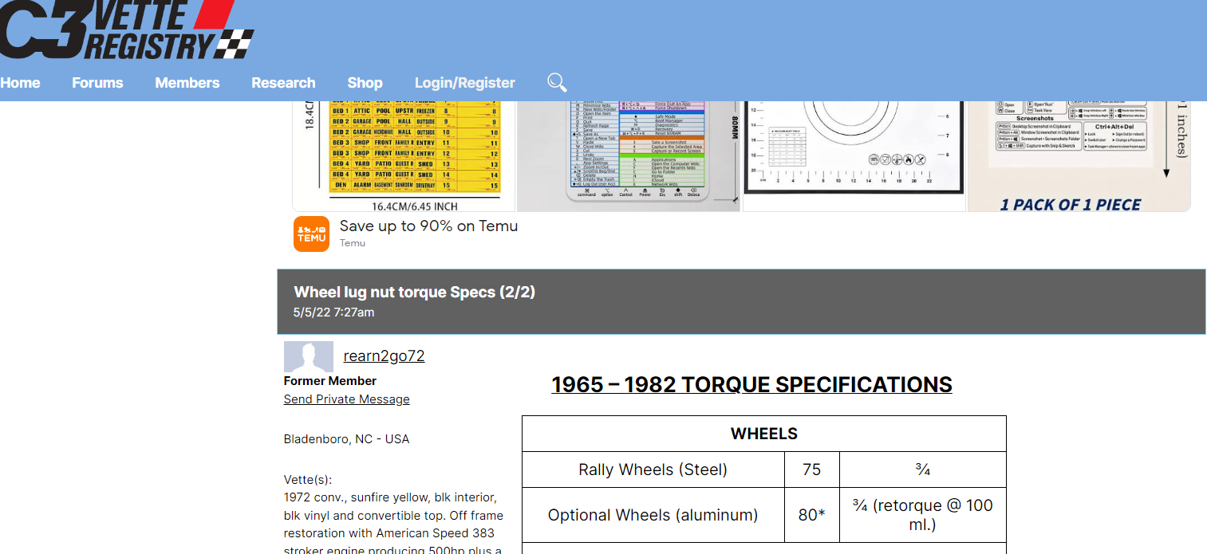The width and height of the screenshot is (1207, 554).
Task: Open the Members section
Action: [187, 83]
